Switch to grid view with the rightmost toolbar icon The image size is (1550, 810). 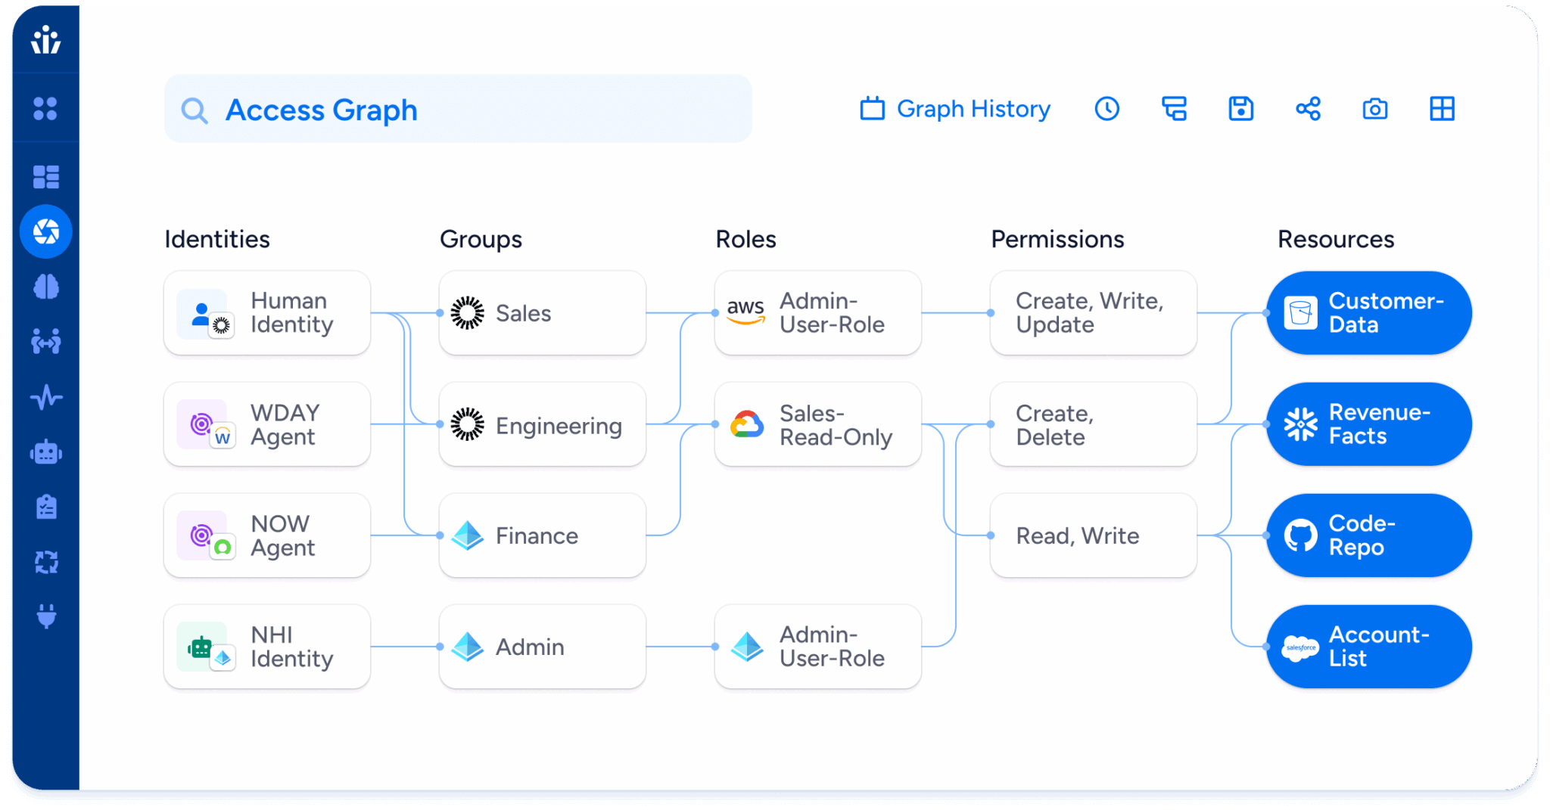[x=1442, y=109]
